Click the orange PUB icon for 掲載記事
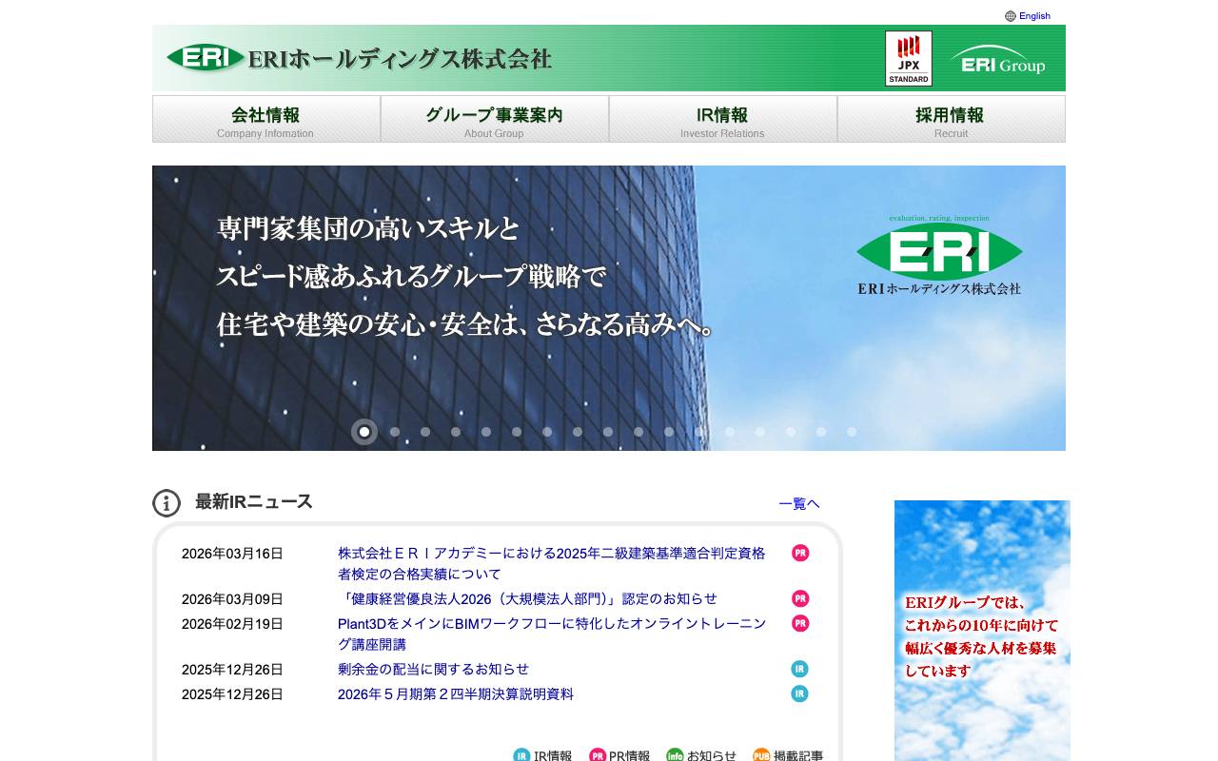Viewport: 1218px width, 761px height. click(x=761, y=754)
